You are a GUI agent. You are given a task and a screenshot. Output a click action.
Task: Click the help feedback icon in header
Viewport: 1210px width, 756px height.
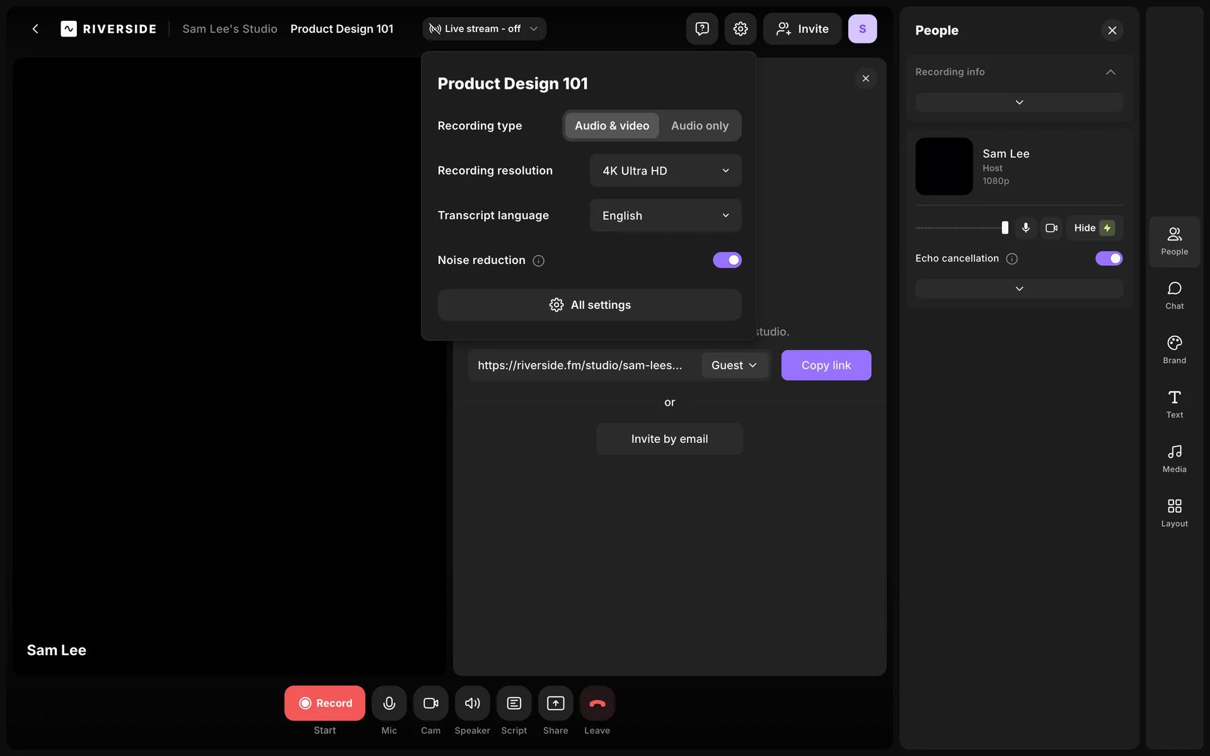701,29
